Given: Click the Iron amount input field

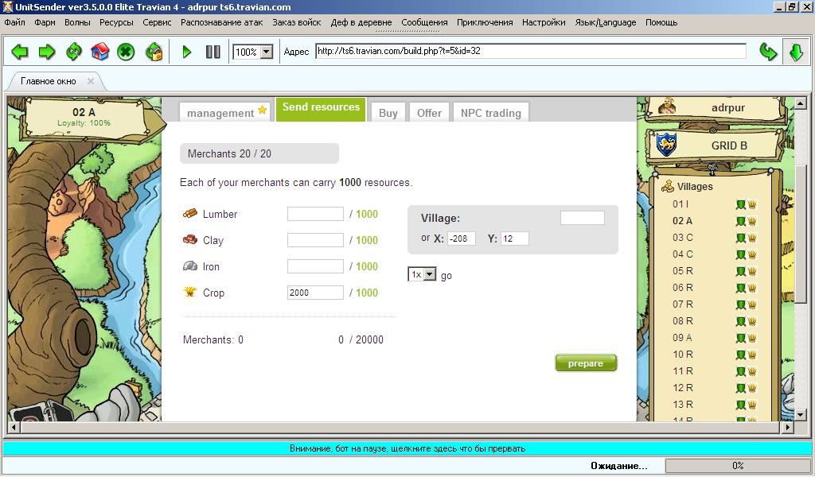Looking at the screenshot, I should point(315,266).
